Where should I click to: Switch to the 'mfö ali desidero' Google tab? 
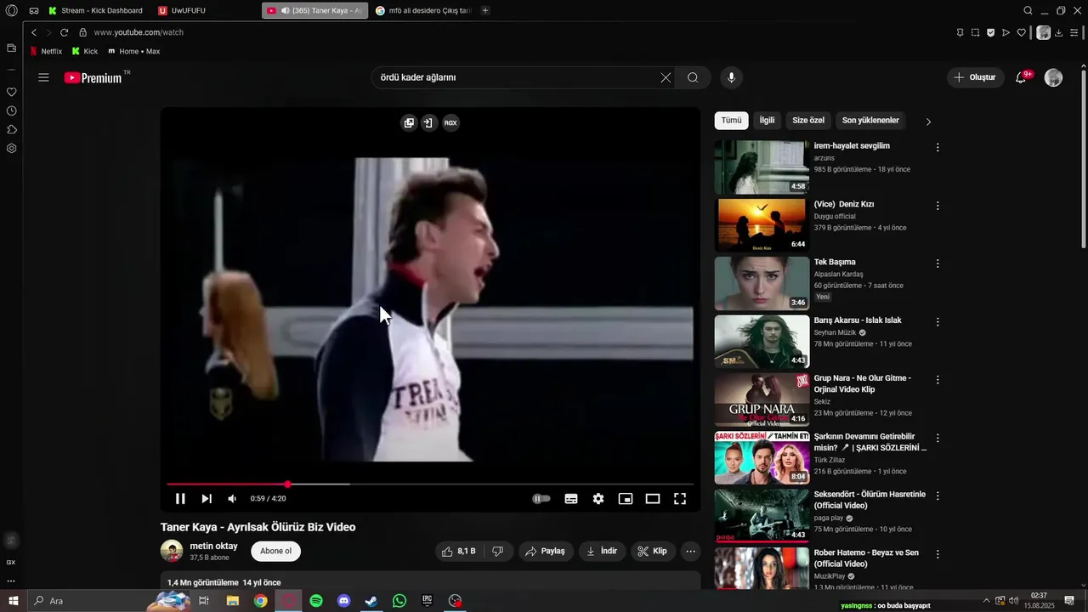coord(422,10)
